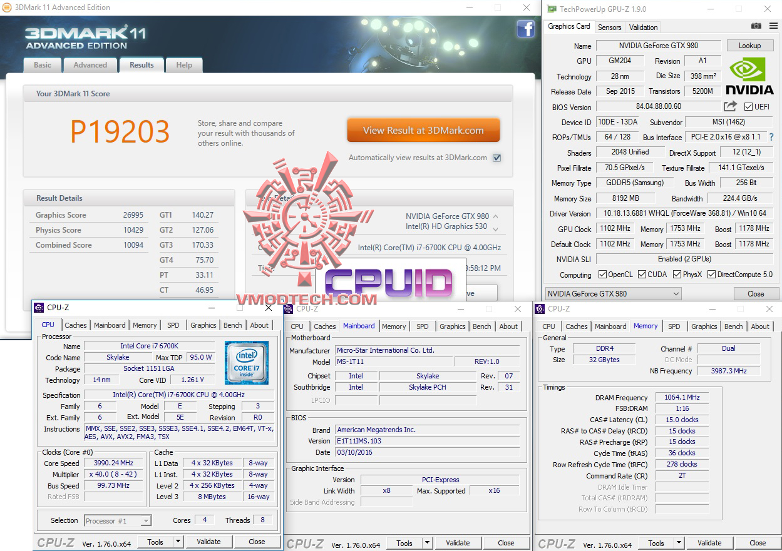This screenshot has height=551, width=782.
Task: Click the P19203 score text
Action: click(120, 131)
